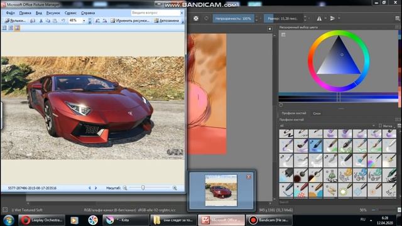The height and width of the screenshot is (226, 402).
Task: Close the Krita canvas document tab
Action: click(269, 29)
